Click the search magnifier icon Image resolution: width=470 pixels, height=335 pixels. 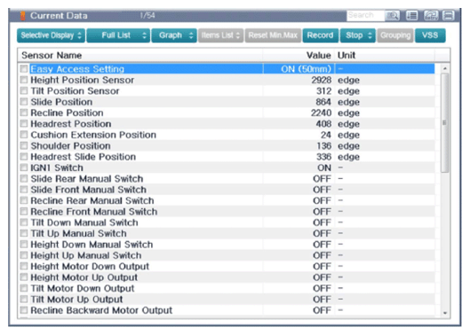pyautogui.click(x=392, y=15)
